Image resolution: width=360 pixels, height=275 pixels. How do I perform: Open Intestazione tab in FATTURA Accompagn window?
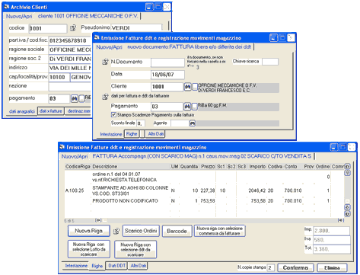click(76, 266)
